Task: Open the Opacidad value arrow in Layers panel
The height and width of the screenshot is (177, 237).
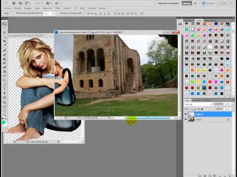Action: [233, 104]
